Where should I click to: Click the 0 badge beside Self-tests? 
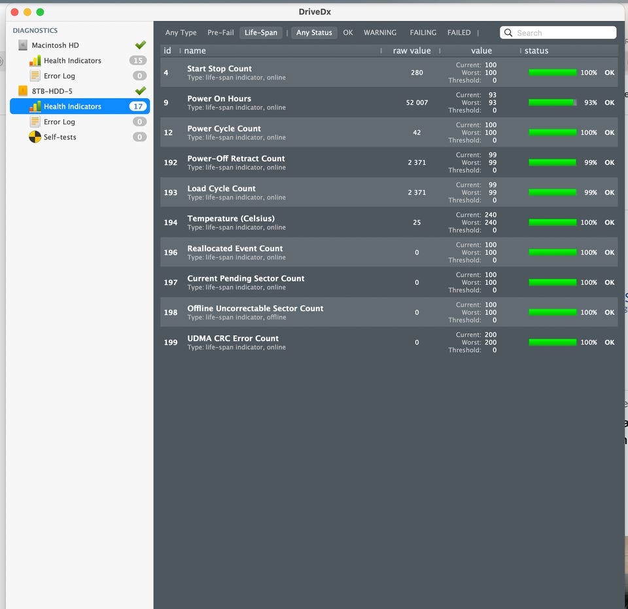point(139,137)
